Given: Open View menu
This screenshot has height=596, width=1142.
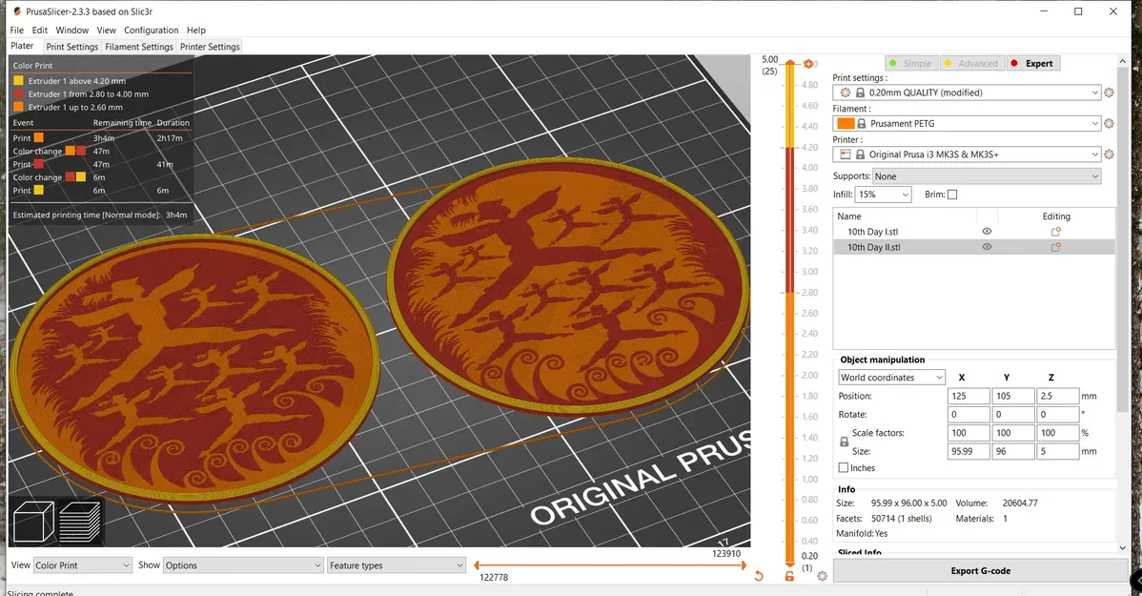Looking at the screenshot, I should click(x=107, y=30).
